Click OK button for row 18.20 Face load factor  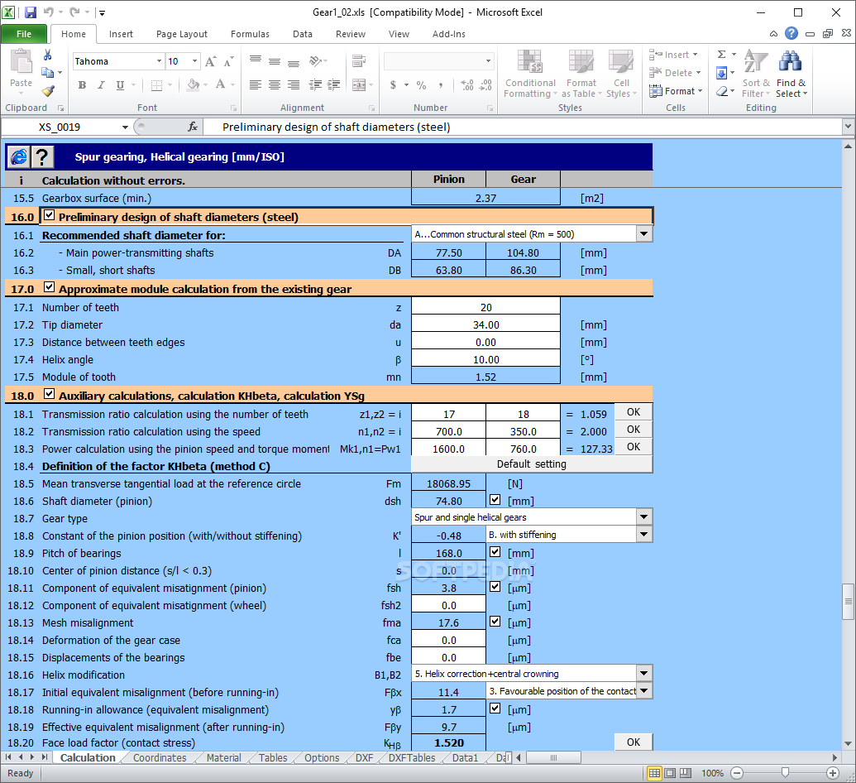[x=634, y=742]
